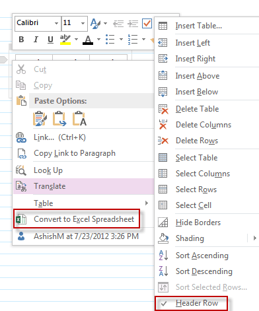Toggle the To Do tag checkbox
Viewport: 259px width, 311px height.
click(x=147, y=23)
